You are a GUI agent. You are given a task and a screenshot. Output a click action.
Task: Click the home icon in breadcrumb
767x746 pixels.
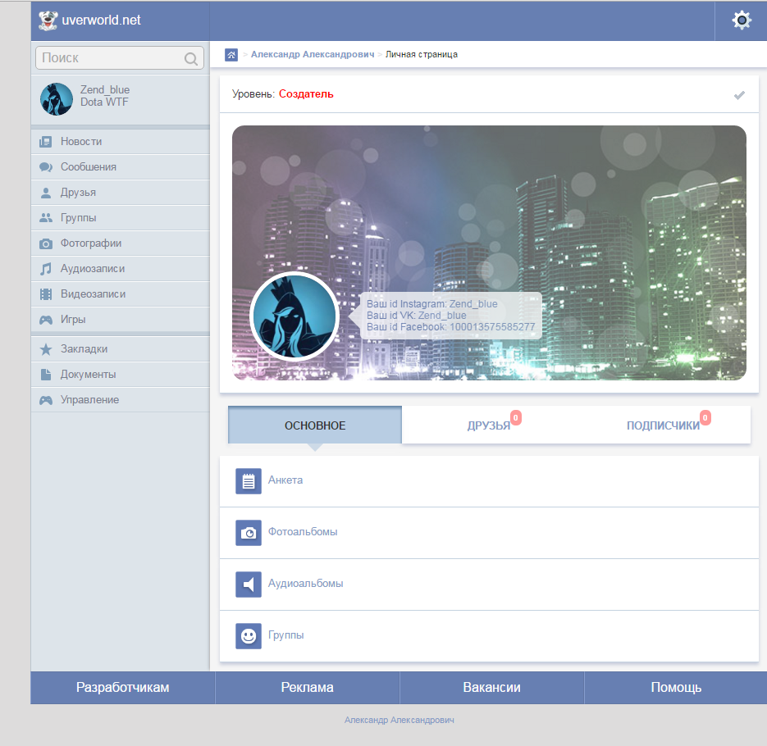click(x=231, y=55)
